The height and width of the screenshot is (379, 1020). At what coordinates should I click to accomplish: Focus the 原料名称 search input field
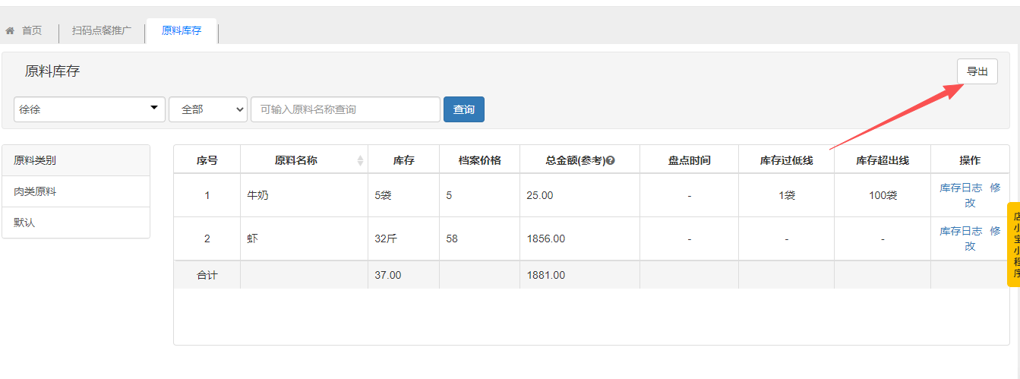pyautogui.click(x=346, y=109)
